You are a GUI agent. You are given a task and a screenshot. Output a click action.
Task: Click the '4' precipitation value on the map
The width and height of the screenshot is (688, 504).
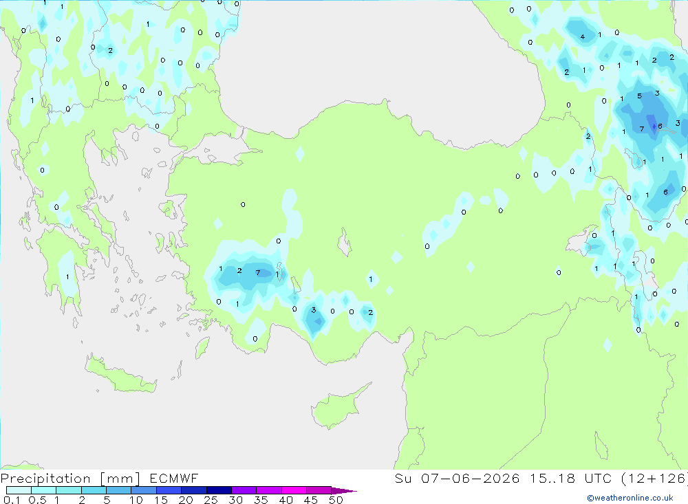[582, 37]
